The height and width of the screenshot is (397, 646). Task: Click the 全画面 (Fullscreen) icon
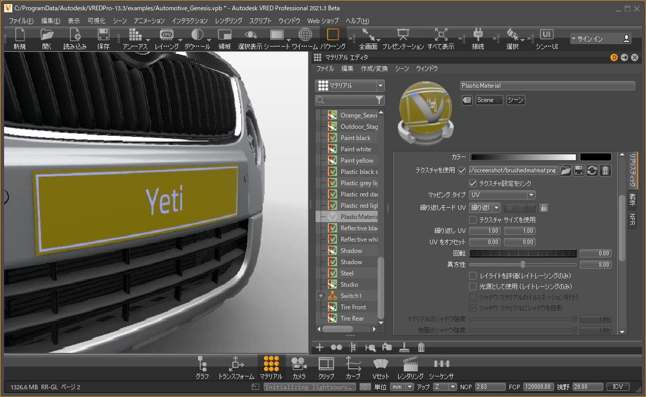(x=368, y=35)
